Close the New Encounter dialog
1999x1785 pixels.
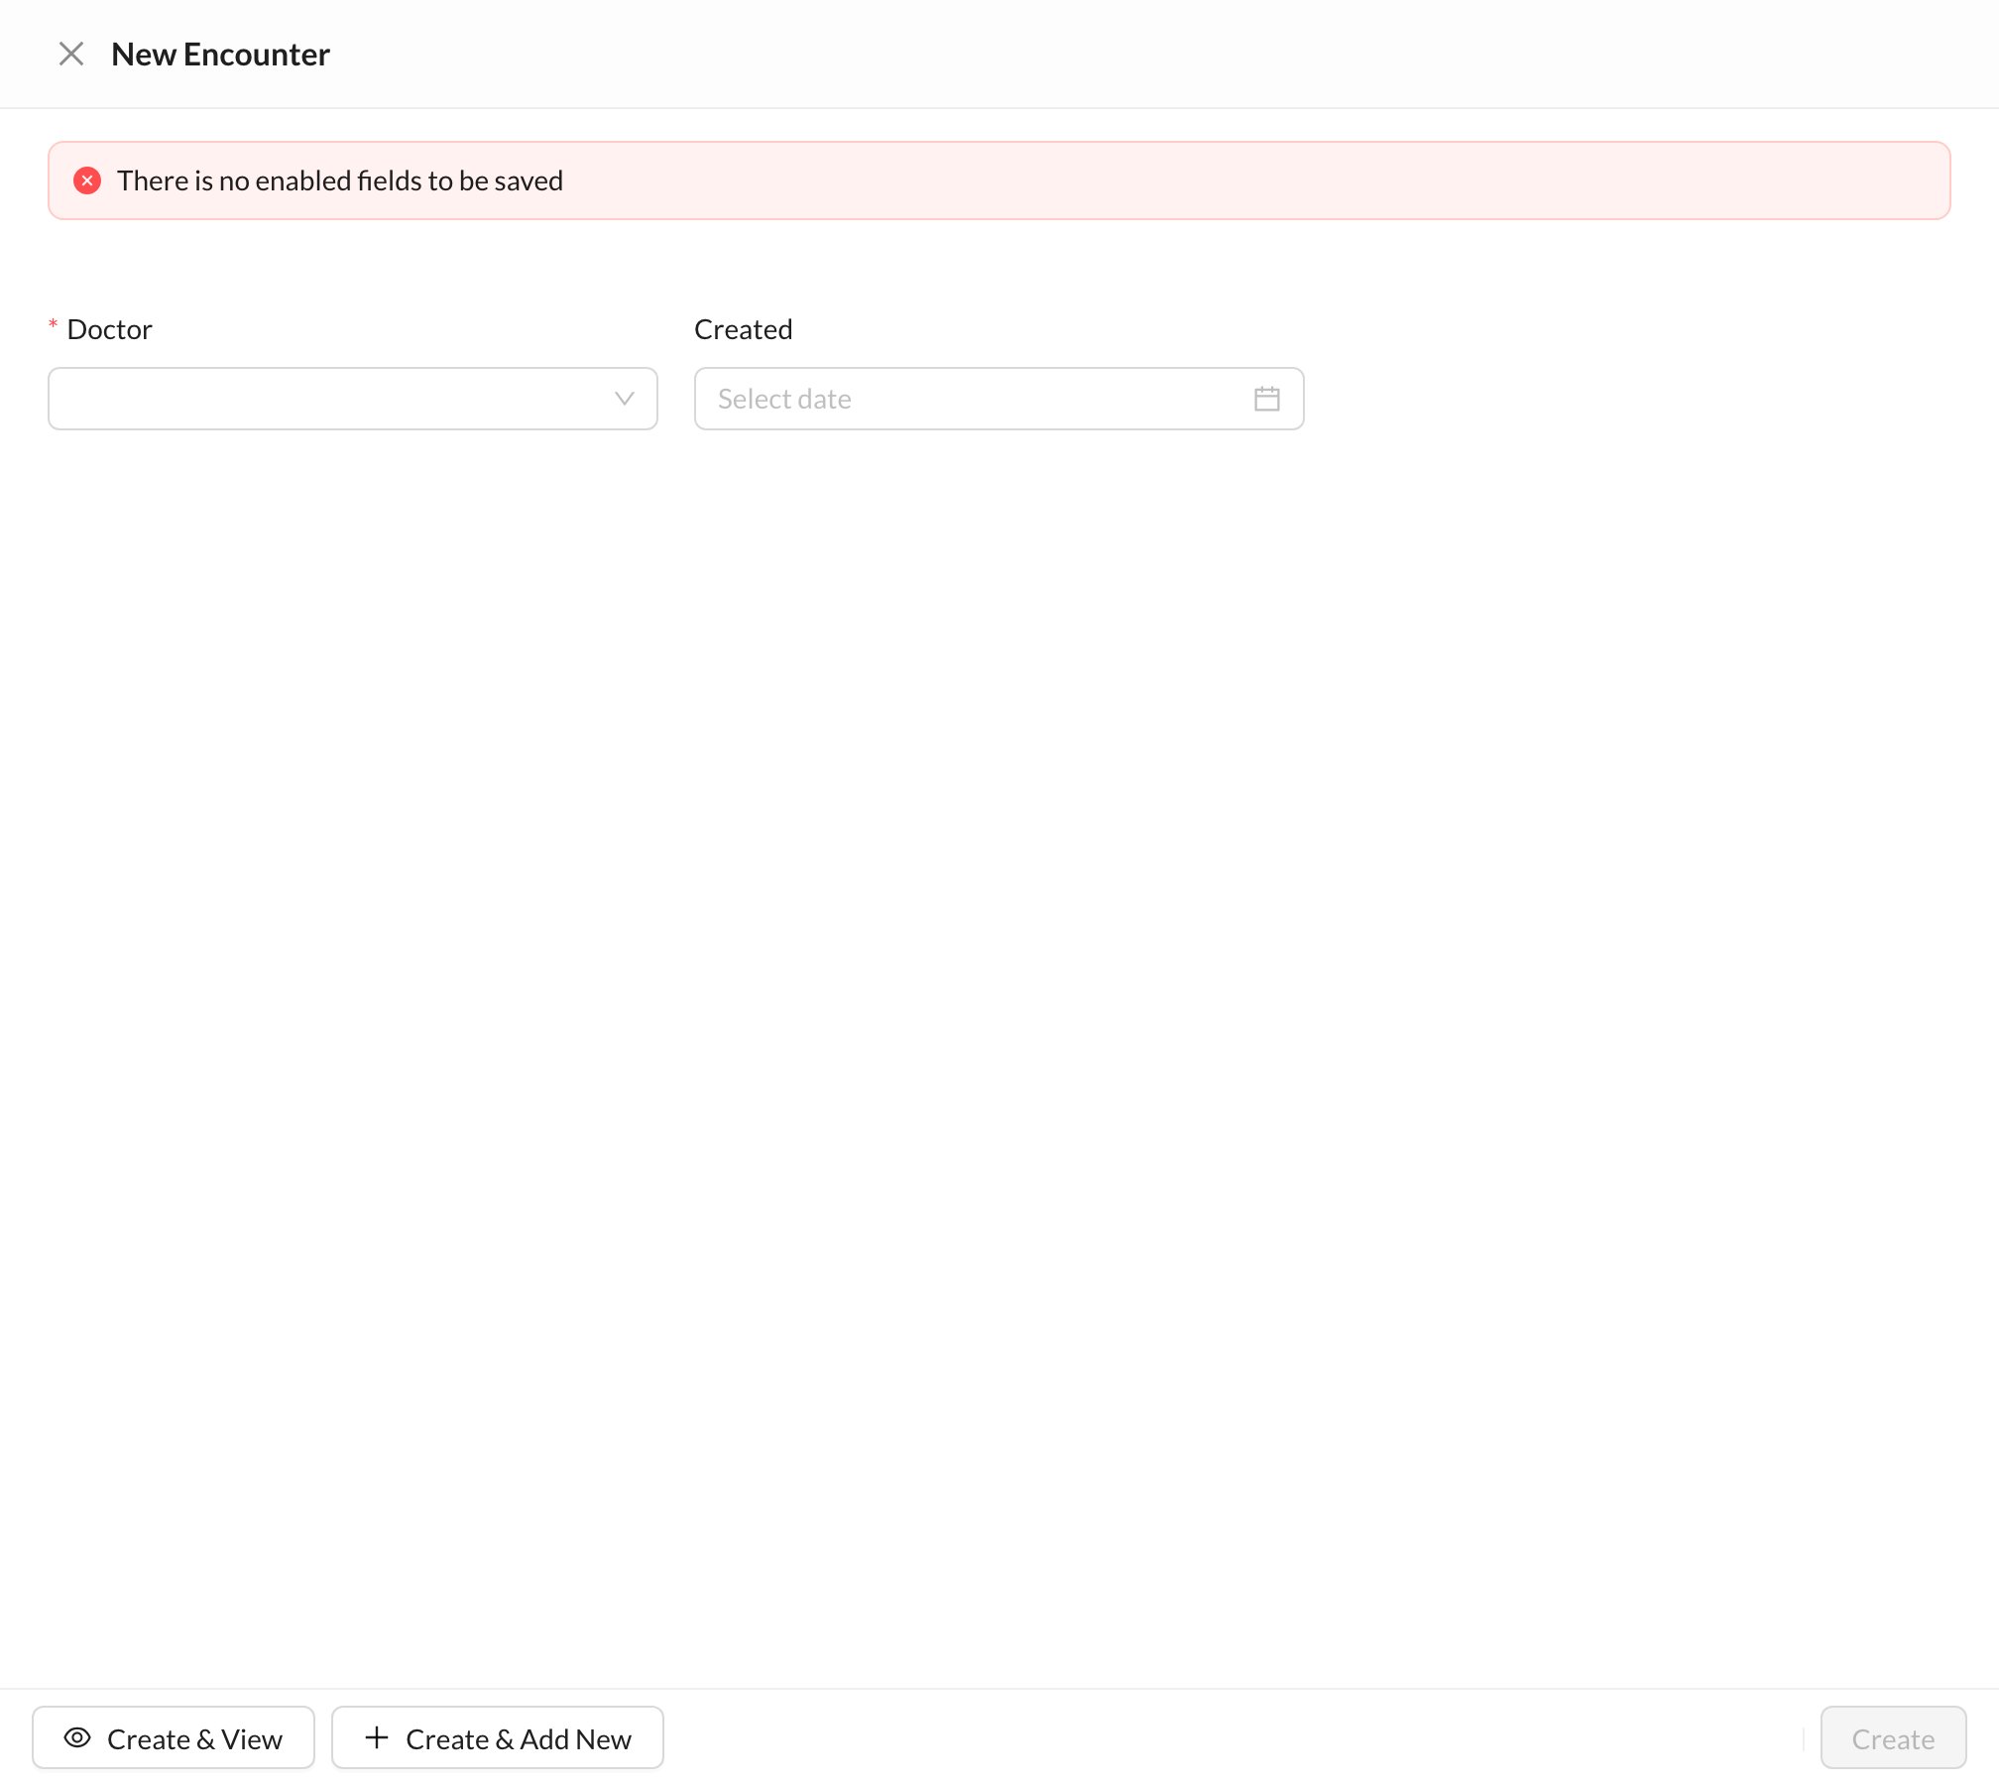[71, 54]
